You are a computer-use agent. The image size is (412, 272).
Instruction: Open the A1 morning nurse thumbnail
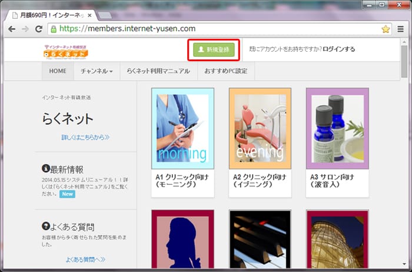coord(182,128)
